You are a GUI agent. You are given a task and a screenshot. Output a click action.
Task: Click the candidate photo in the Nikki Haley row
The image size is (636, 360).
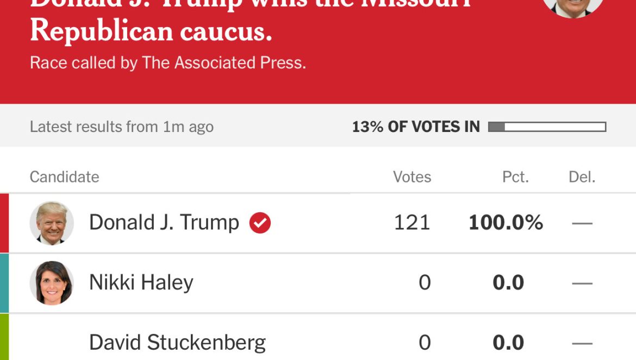52,283
